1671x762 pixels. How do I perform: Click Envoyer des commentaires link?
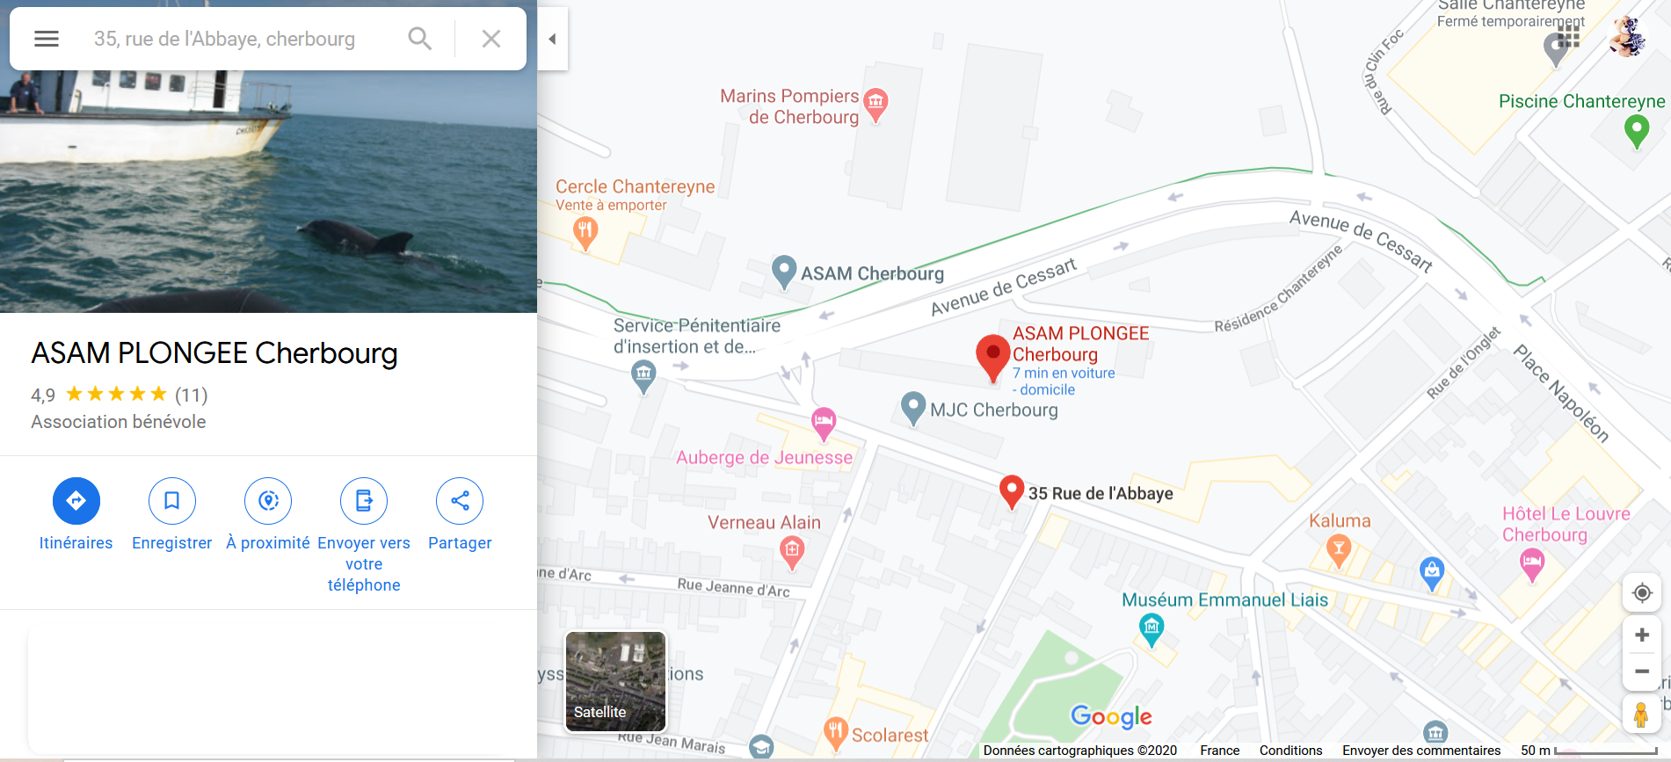pyautogui.click(x=1421, y=750)
